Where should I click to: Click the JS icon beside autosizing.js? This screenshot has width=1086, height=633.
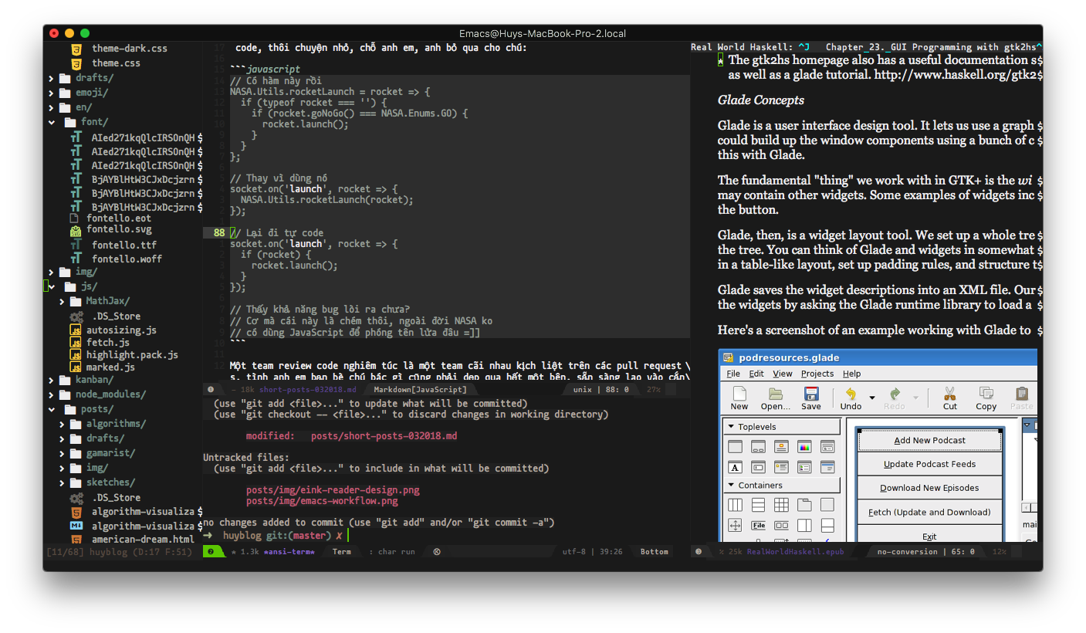76,330
